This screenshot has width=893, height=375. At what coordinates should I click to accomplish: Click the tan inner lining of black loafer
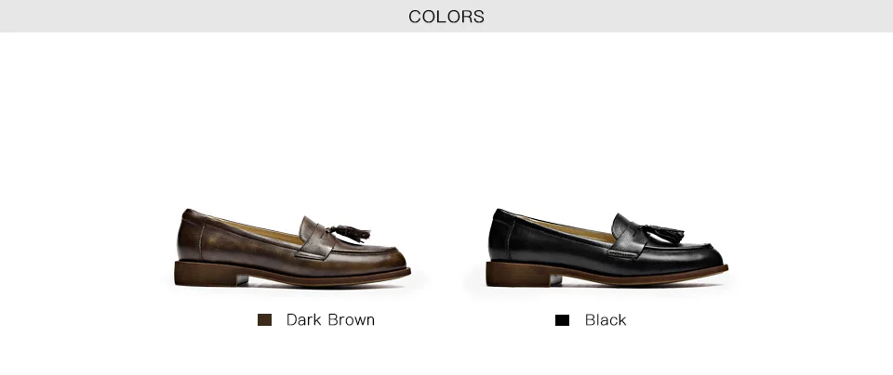pyautogui.click(x=575, y=229)
